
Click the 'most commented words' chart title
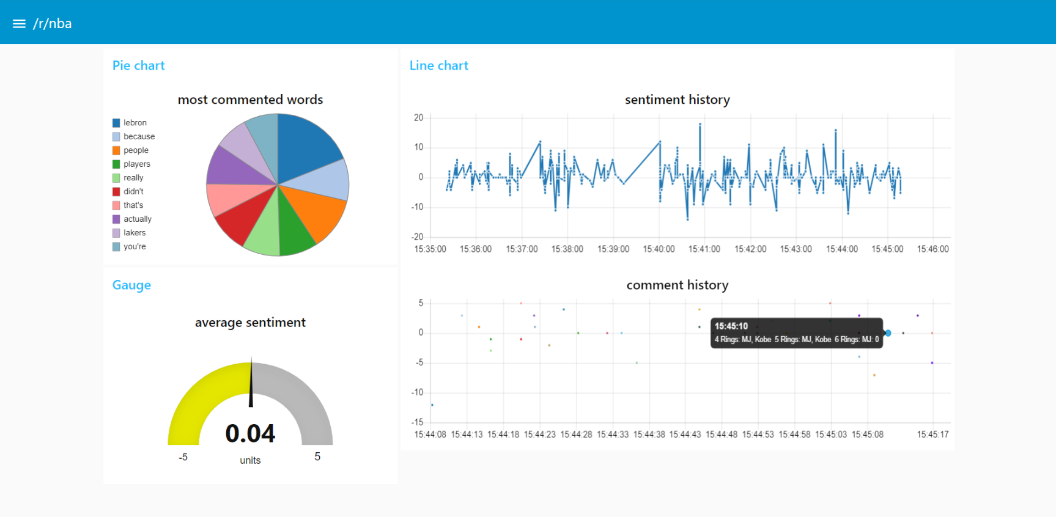[250, 100]
